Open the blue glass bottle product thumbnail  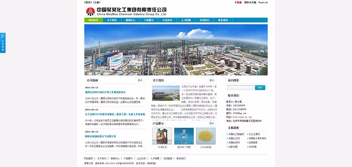(184, 136)
